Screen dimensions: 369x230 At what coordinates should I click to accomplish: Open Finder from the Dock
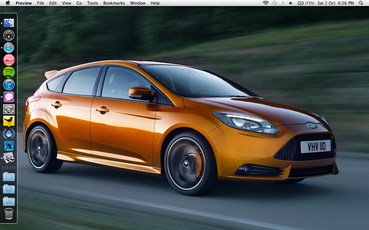coord(9,23)
